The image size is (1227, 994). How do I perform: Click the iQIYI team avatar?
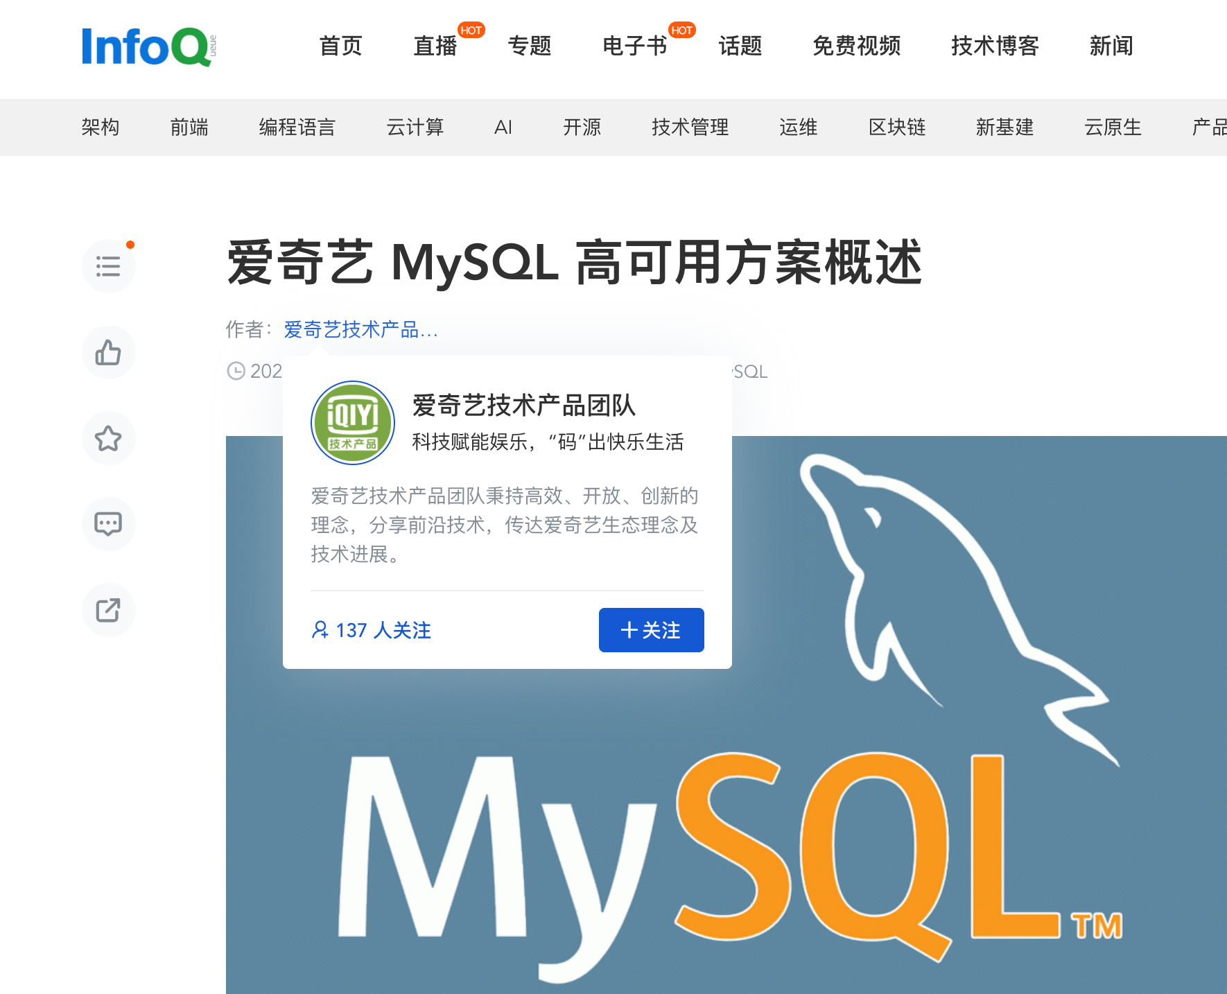click(x=352, y=422)
